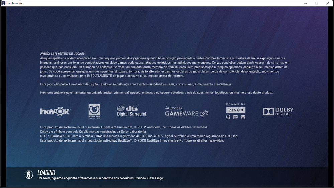The width and height of the screenshot is (334, 188).
Task: Click the line 'Este jogo eletrônico é uma obra de ficção'
Action: click(x=136, y=84)
